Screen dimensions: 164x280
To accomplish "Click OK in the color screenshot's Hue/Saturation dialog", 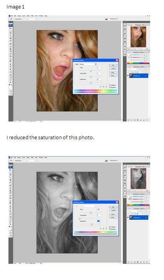I will 113,65.
